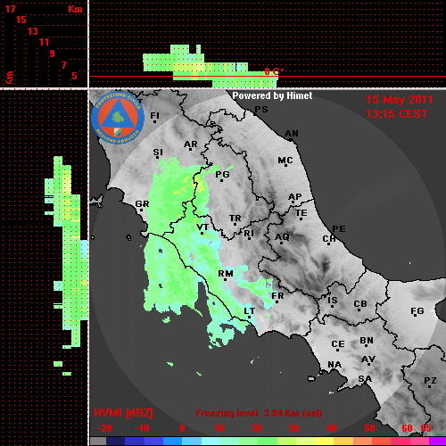Click the FG city label
The width and height of the screenshot is (446, 446).
tap(417, 311)
